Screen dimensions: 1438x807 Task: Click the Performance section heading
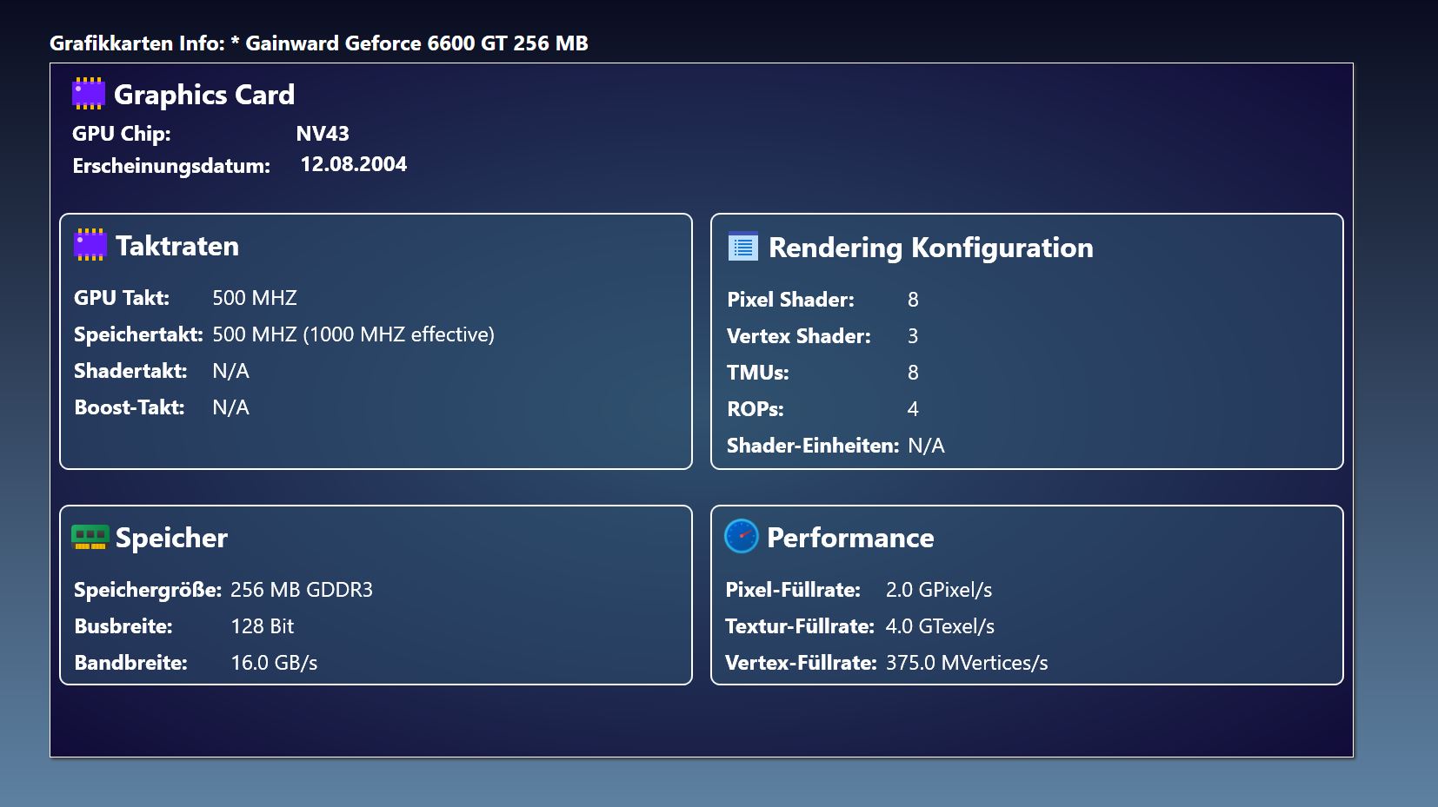[850, 538]
